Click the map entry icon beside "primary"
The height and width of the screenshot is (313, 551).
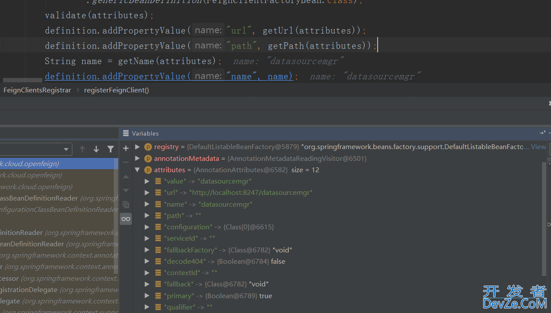click(x=158, y=296)
